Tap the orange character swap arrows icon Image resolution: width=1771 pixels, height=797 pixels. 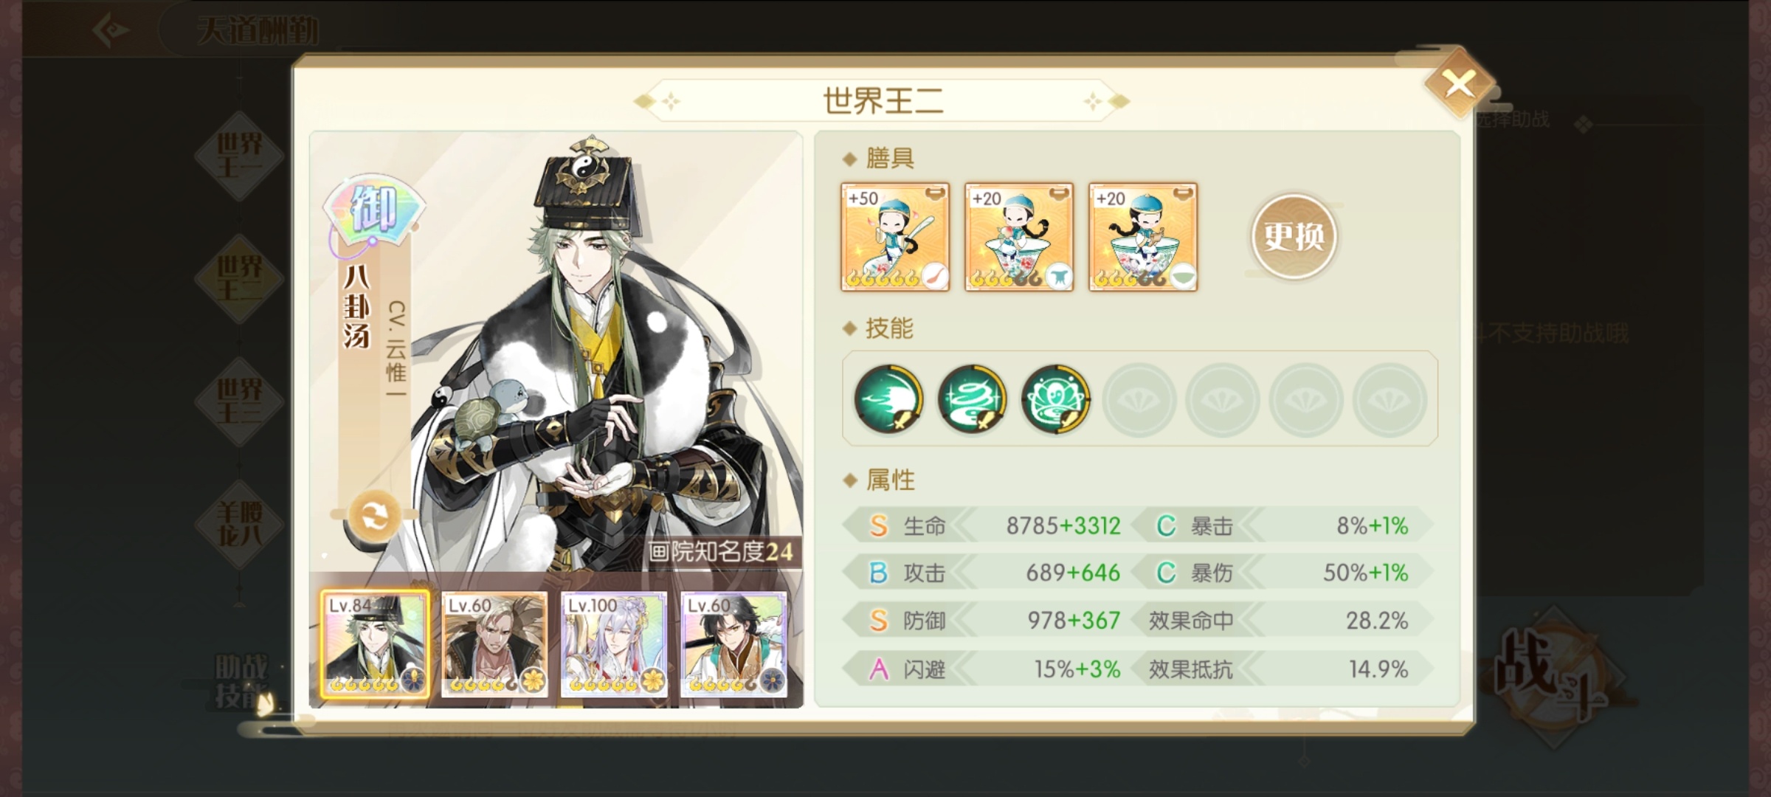click(374, 515)
